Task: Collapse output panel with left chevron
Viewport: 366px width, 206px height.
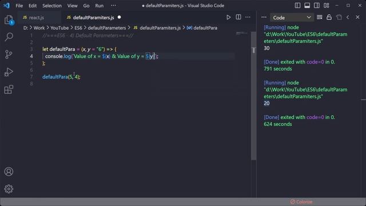Action: pos(348,17)
